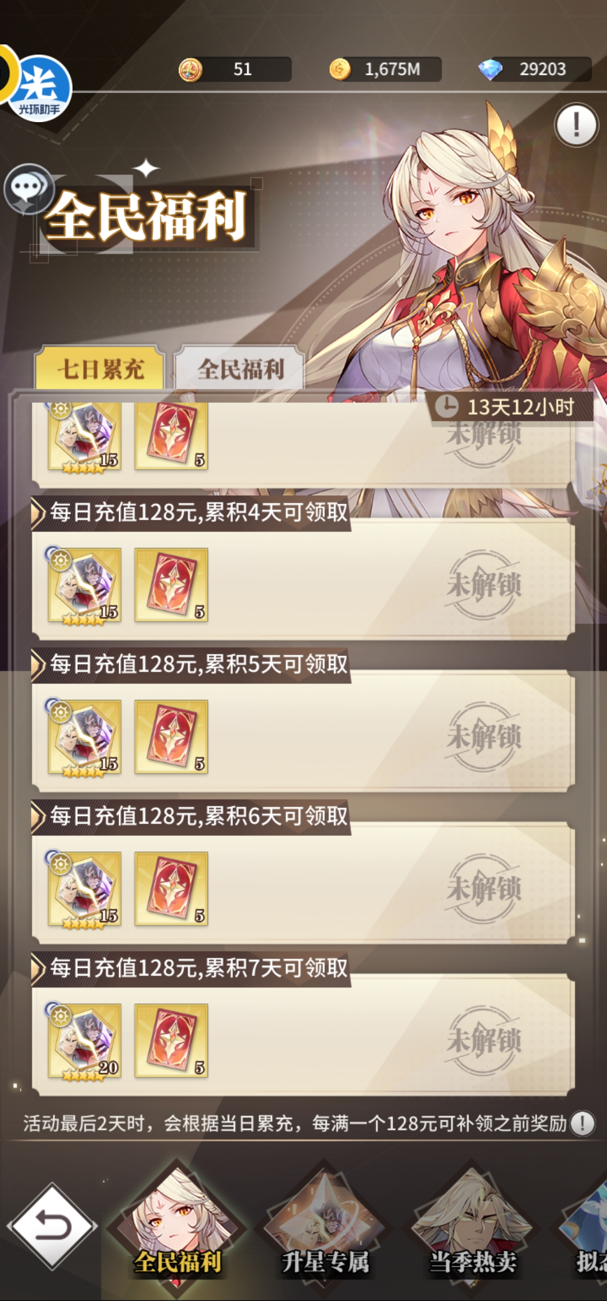Tap the blue diamond currency icon
The image size is (607, 1301).
click(x=490, y=70)
